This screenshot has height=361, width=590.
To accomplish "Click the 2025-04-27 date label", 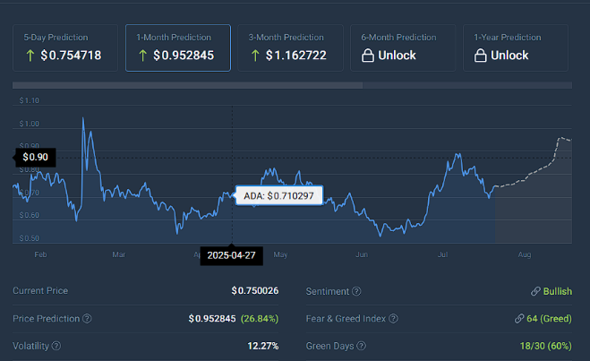I will click(x=231, y=254).
